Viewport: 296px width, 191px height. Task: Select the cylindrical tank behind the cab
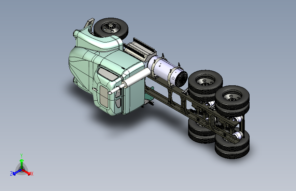click(x=167, y=71)
